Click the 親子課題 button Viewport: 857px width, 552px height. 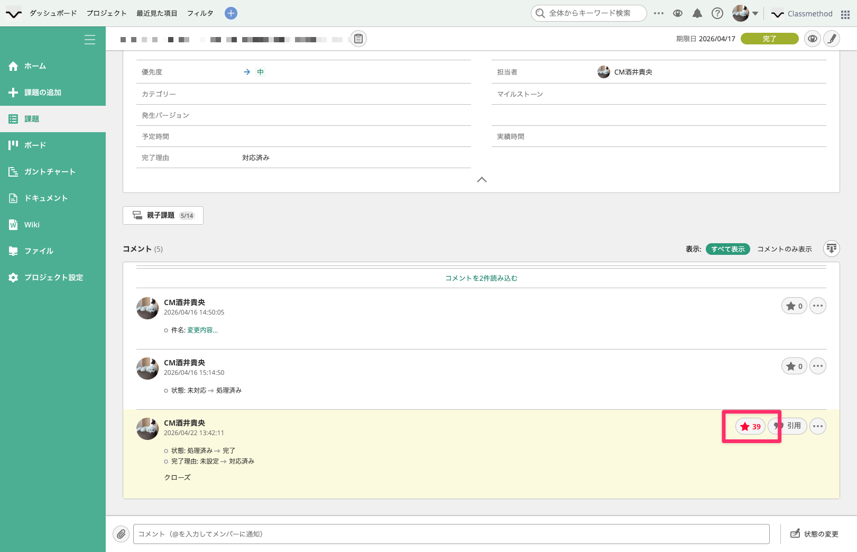[x=163, y=215]
